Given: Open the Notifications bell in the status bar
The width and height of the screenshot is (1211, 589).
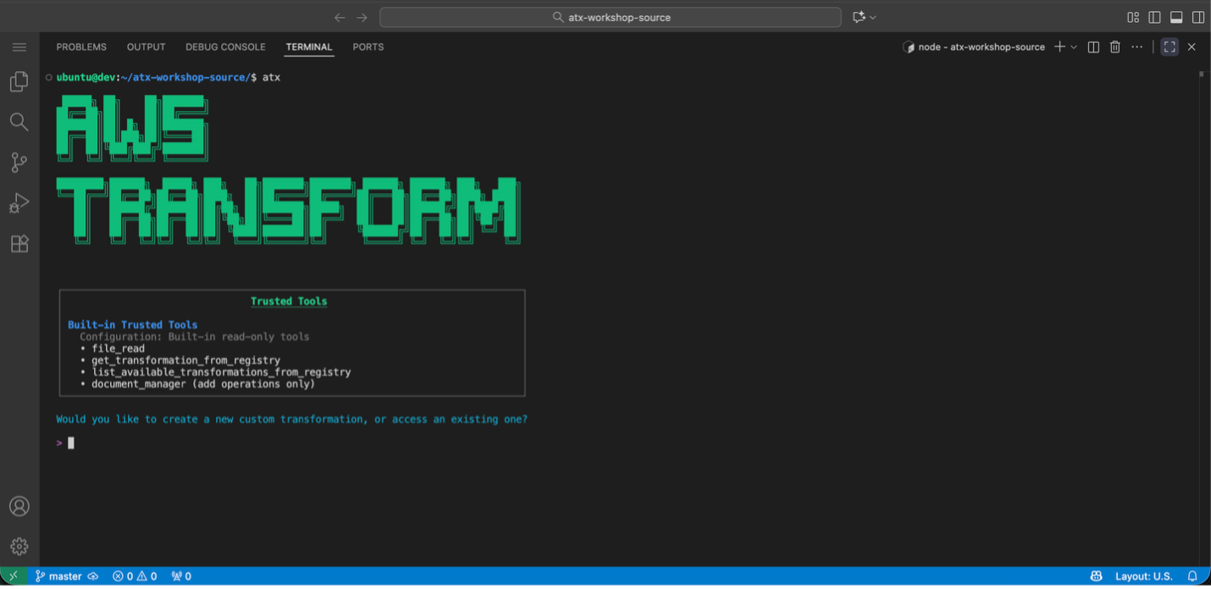Looking at the screenshot, I should coord(1192,575).
